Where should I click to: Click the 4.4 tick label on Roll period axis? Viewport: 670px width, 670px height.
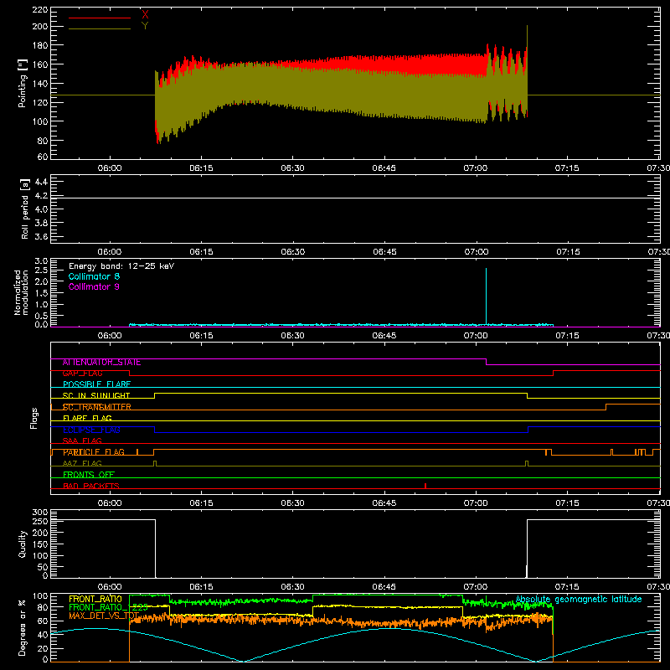click(41, 182)
